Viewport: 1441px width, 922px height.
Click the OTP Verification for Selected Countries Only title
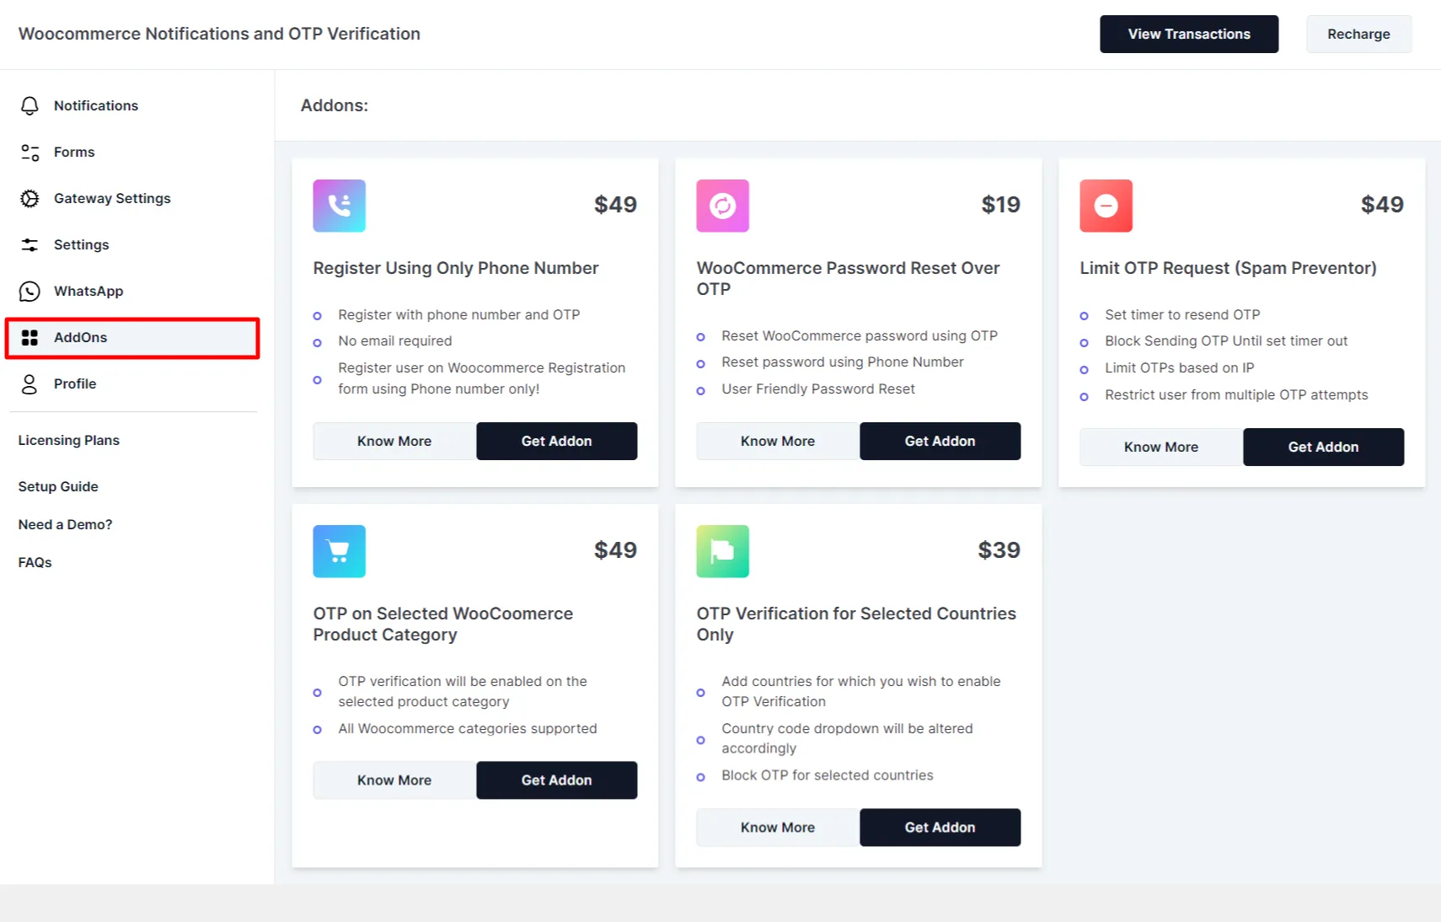pyautogui.click(x=856, y=624)
